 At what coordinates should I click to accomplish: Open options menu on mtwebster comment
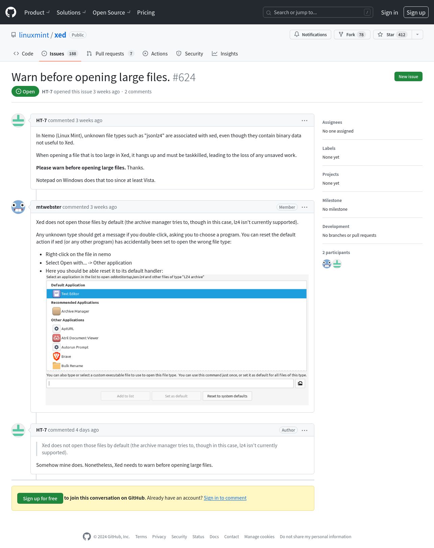click(x=305, y=207)
